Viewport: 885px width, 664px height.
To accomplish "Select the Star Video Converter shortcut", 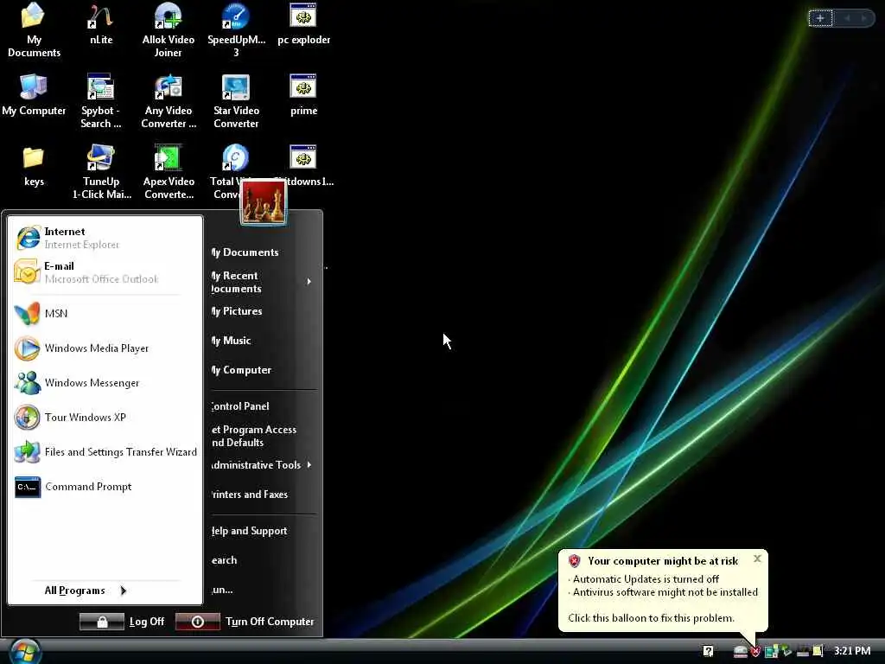I will click(x=236, y=100).
